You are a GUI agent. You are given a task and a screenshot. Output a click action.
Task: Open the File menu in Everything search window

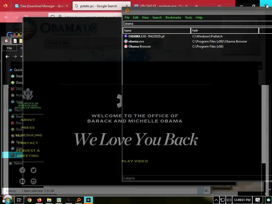[127, 18]
